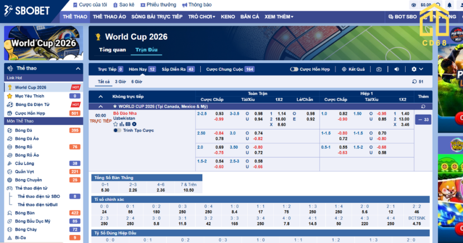Open Kết Quả results
This screenshot has height=243, width=463.
tap(353, 69)
